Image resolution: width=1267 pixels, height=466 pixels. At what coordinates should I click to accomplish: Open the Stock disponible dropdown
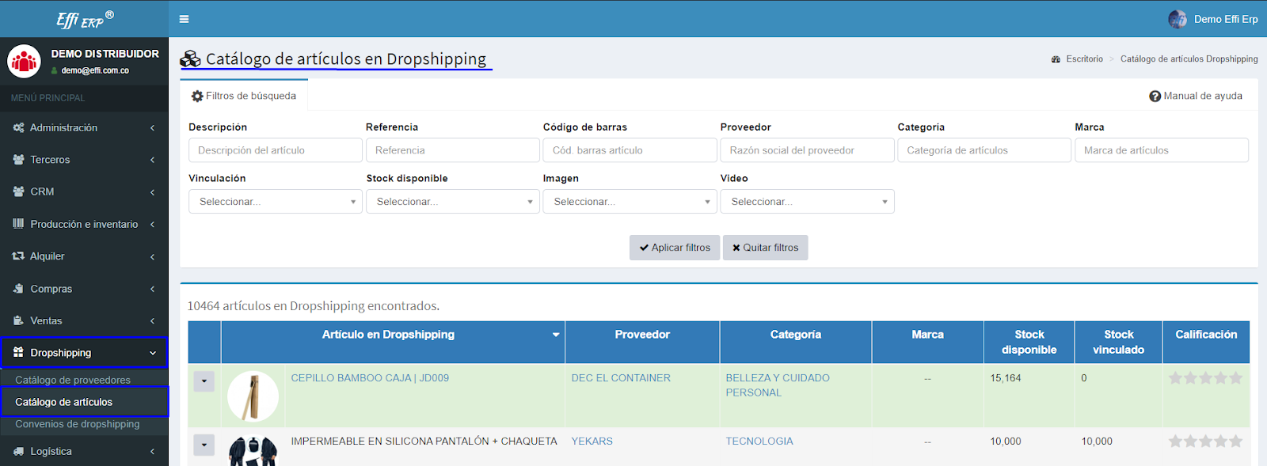pyautogui.click(x=452, y=202)
